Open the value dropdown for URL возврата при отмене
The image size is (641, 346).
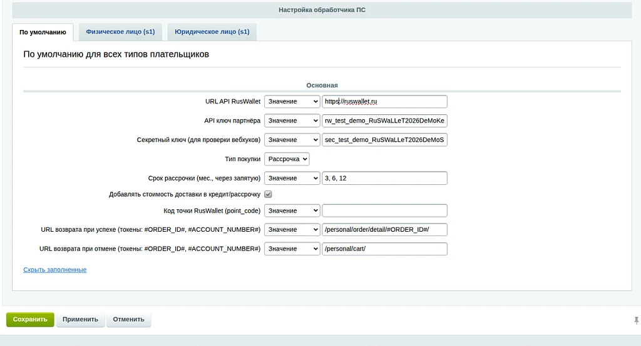(x=292, y=249)
